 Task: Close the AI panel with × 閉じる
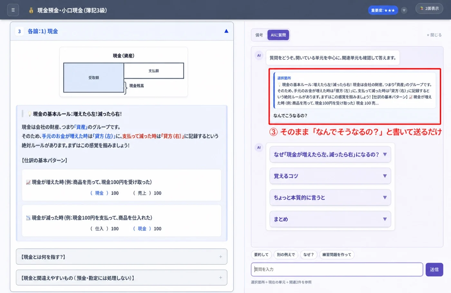(434, 35)
